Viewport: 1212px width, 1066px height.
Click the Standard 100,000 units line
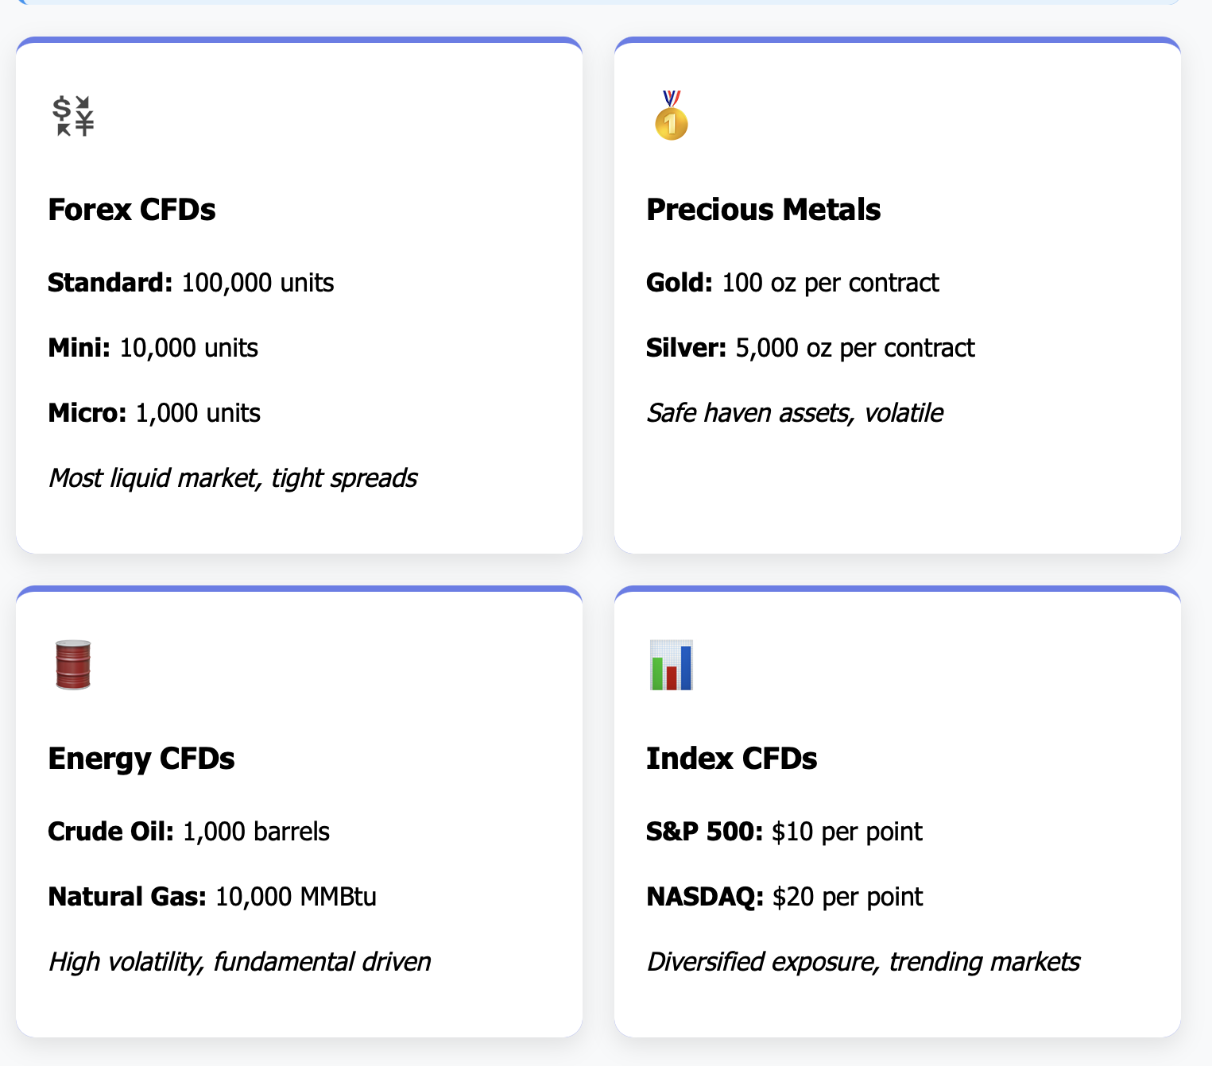191,283
